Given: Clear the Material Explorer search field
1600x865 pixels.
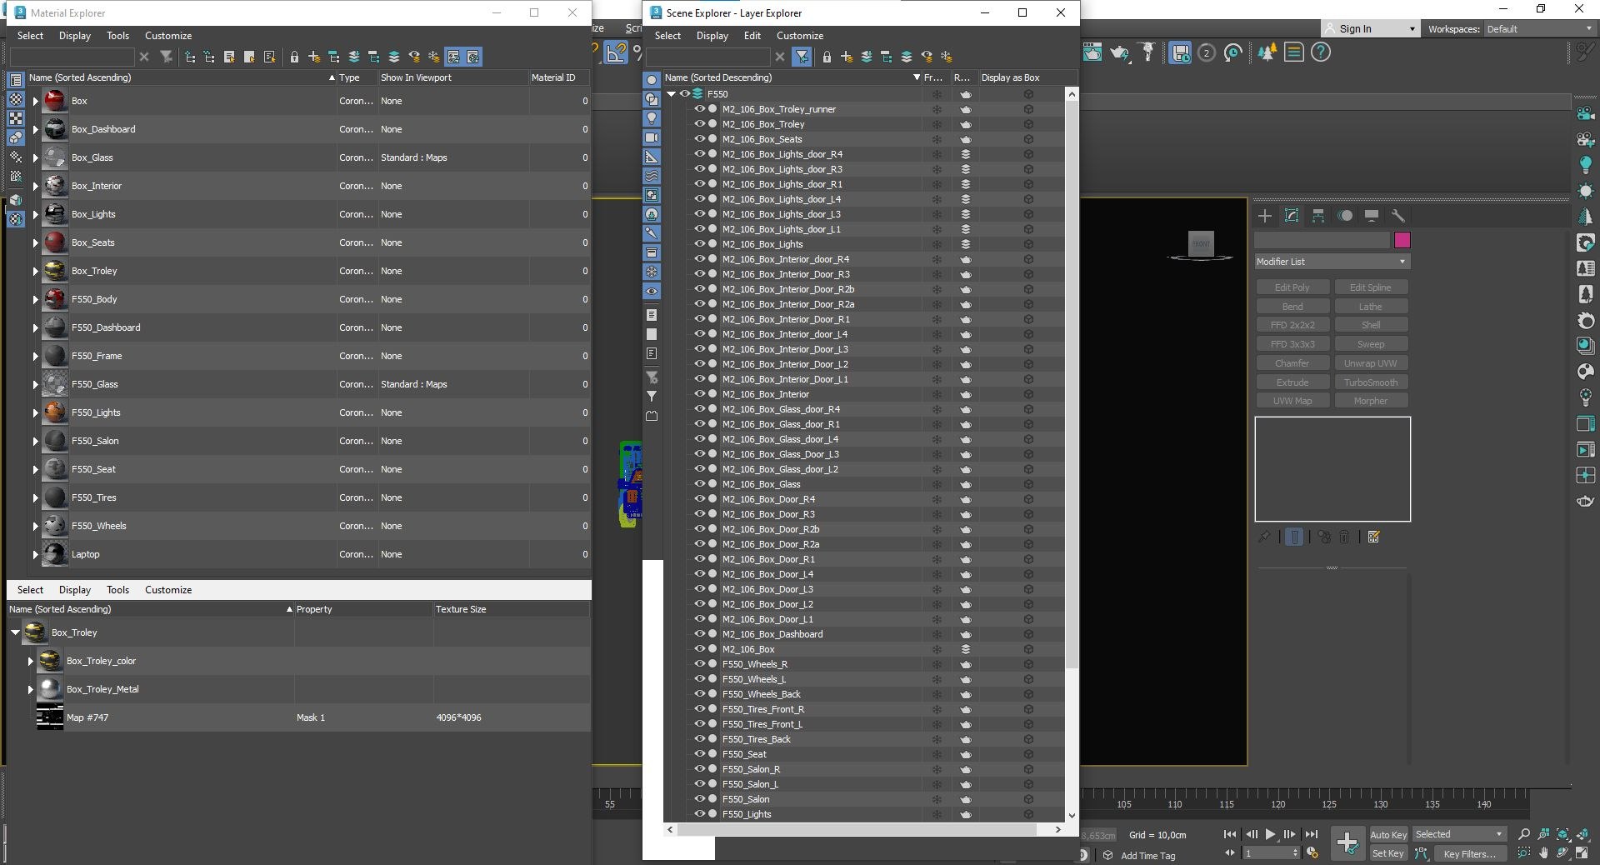Looking at the screenshot, I should (144, 57).
